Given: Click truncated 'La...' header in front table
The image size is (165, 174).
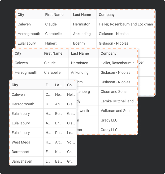Looking at the screenshot, I should (58, 85).
